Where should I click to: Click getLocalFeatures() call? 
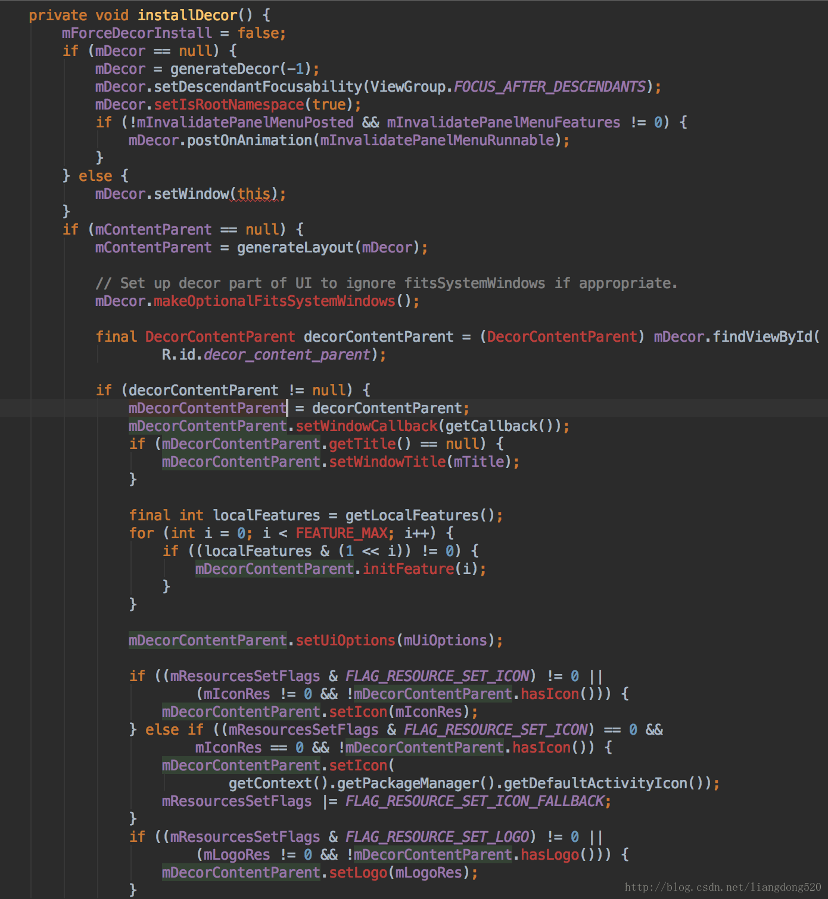(420, 516)
